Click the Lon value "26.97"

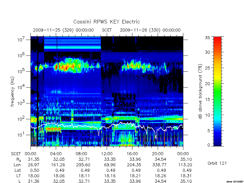(x=34, y=165)
